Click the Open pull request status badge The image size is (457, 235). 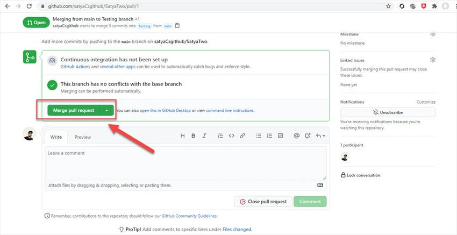(36, 23)
